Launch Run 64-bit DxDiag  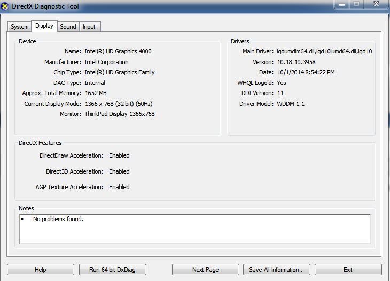pyautogui.click(x=112, y=270)
